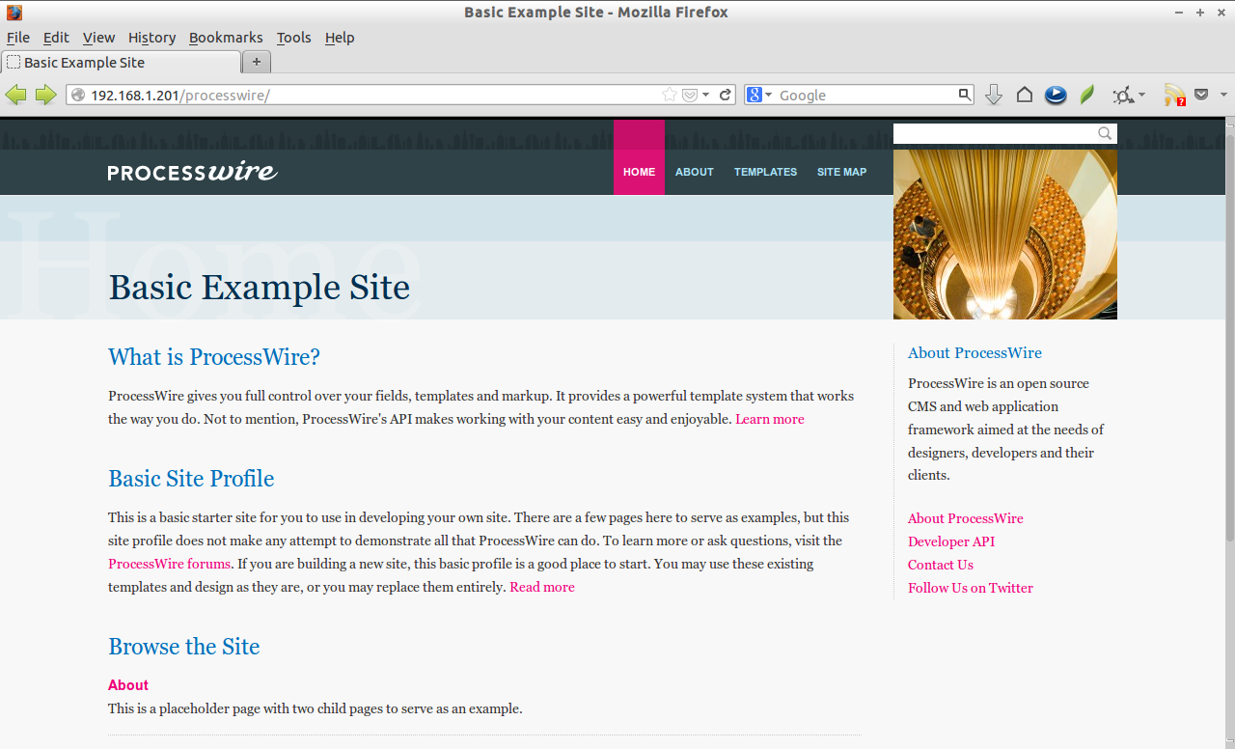Click the ProcessWire logo
Screen dimensions: 1235x749
(x=192, y=172)
